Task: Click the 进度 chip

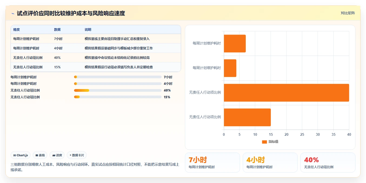Action: pos(57,155)
